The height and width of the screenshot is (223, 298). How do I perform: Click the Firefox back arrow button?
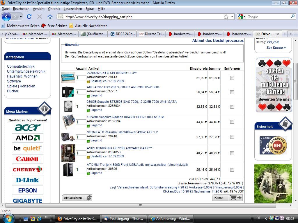[6, 17]
